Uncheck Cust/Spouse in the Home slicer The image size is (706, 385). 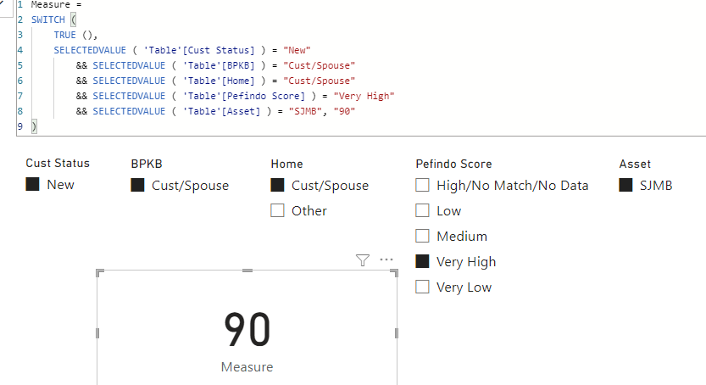277,185
